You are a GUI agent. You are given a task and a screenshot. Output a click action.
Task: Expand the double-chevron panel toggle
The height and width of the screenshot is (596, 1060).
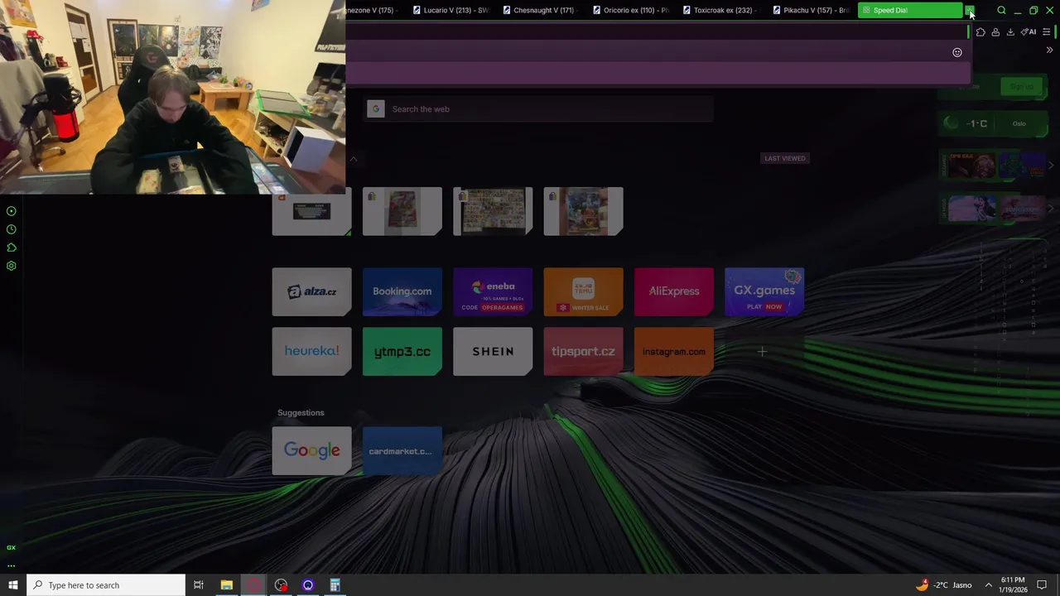1049,50
